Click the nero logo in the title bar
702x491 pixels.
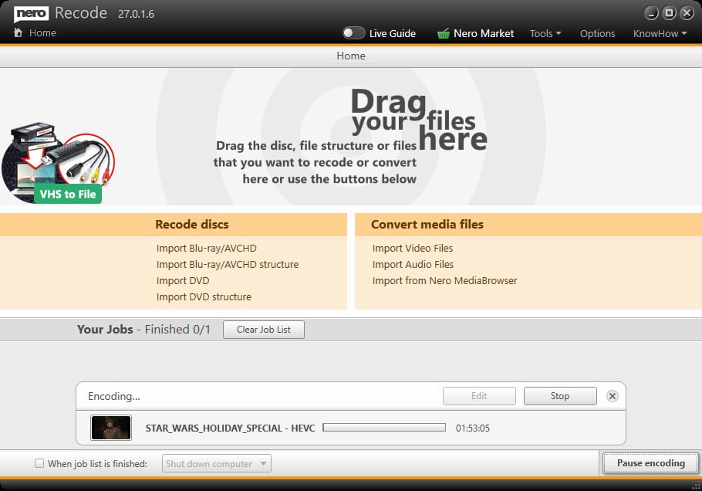pos(31,13)
